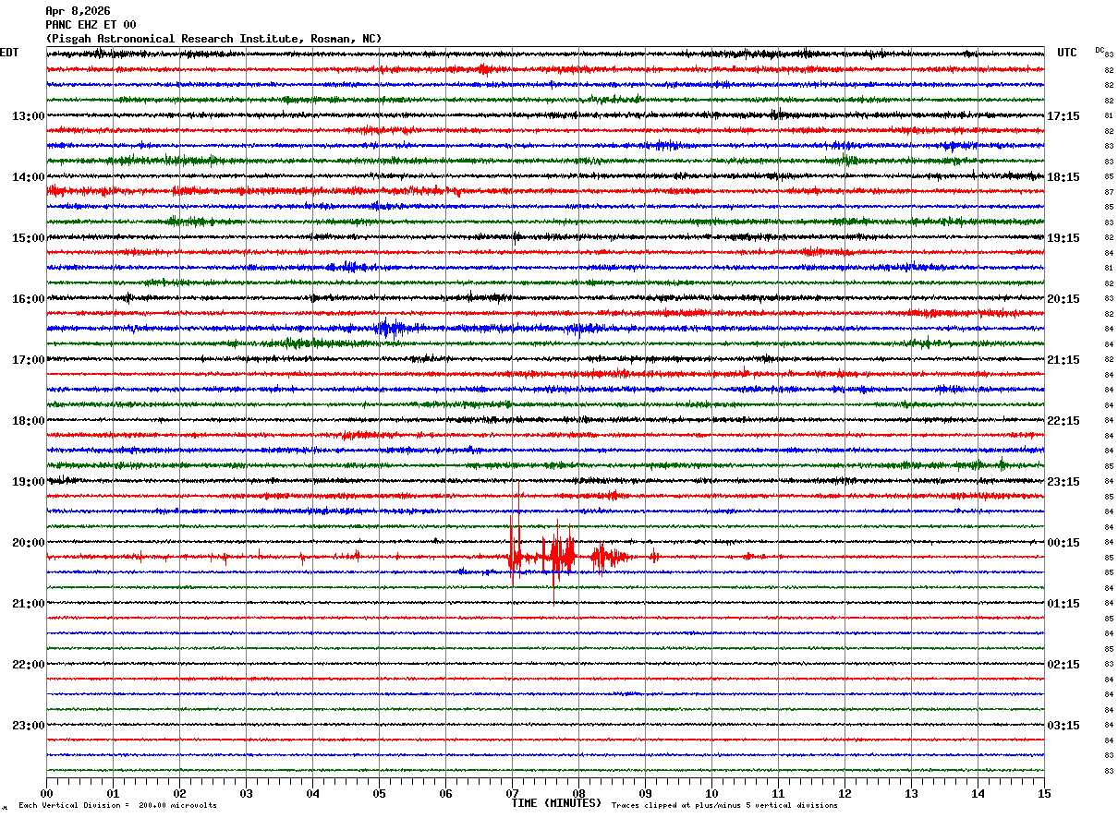Click minute tick label 15 on time axis
This screenshot has height=818, width=1118.
click(x=1044, y=793)
